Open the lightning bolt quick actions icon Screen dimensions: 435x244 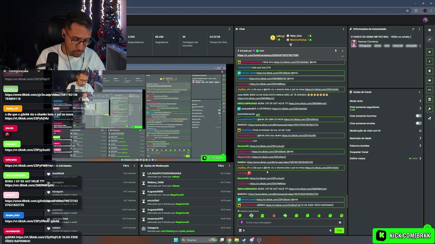tap(430, 61)
